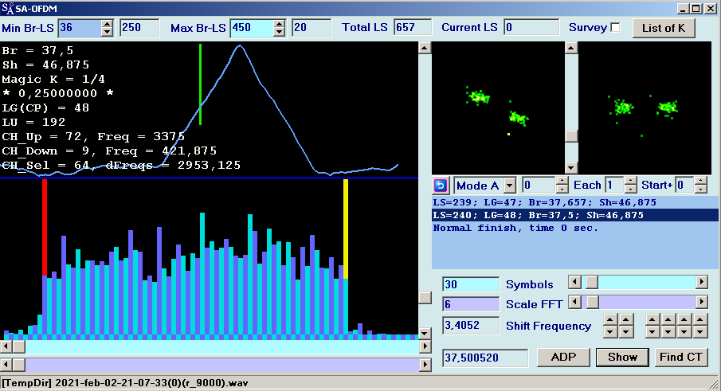Increase the Max Br-LS value with up arrow
The width and height of the screenshot is (721, 391).
[279, 24]
